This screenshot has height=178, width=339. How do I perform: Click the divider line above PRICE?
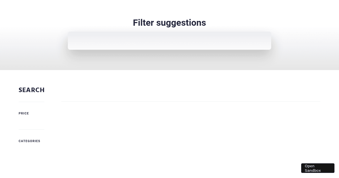31,102
